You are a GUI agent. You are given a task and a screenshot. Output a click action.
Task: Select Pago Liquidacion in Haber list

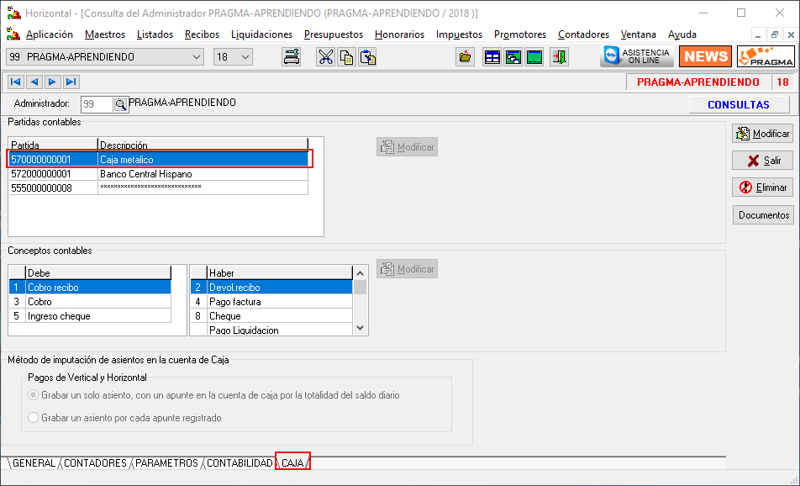pyautogui.click(x=271, y=330)
